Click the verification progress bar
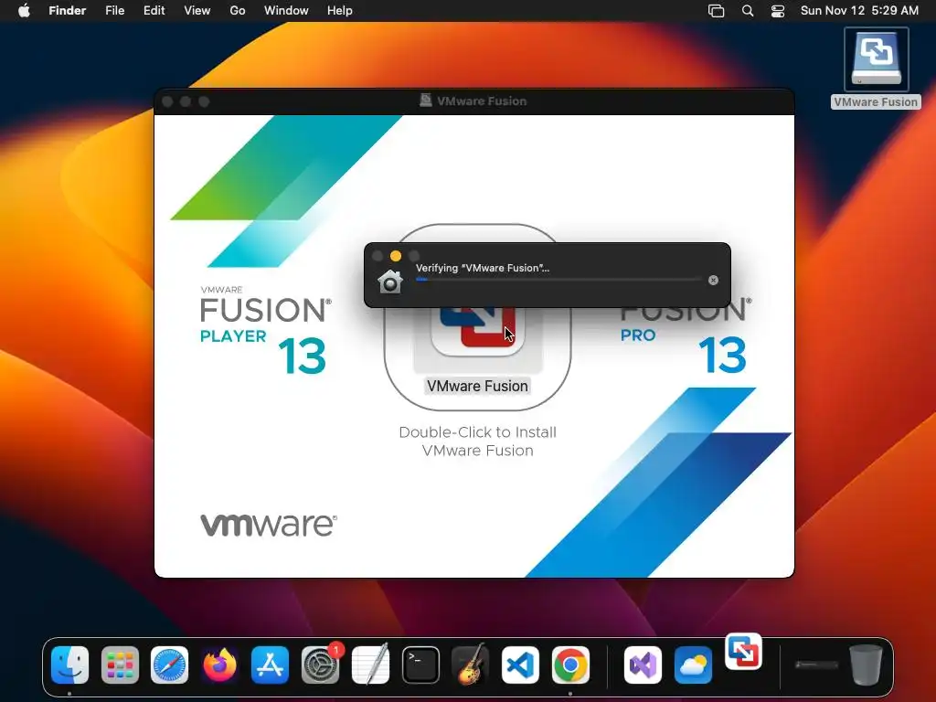The image size is (936, 702). coord(558,280)
